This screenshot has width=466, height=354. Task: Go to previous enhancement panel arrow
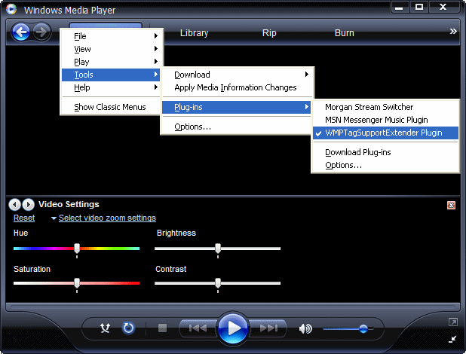(x=14, y=204)
